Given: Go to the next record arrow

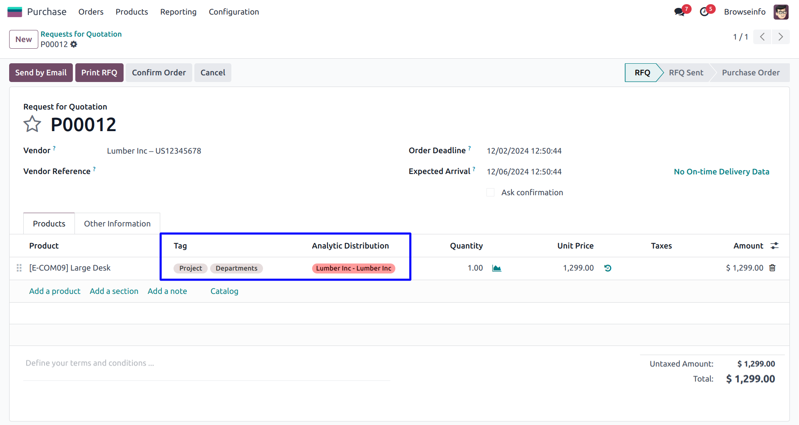Looking at the screenshot, I should point(781,37).
